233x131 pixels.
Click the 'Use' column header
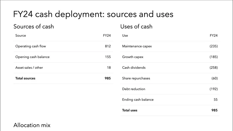pos(125,36)
